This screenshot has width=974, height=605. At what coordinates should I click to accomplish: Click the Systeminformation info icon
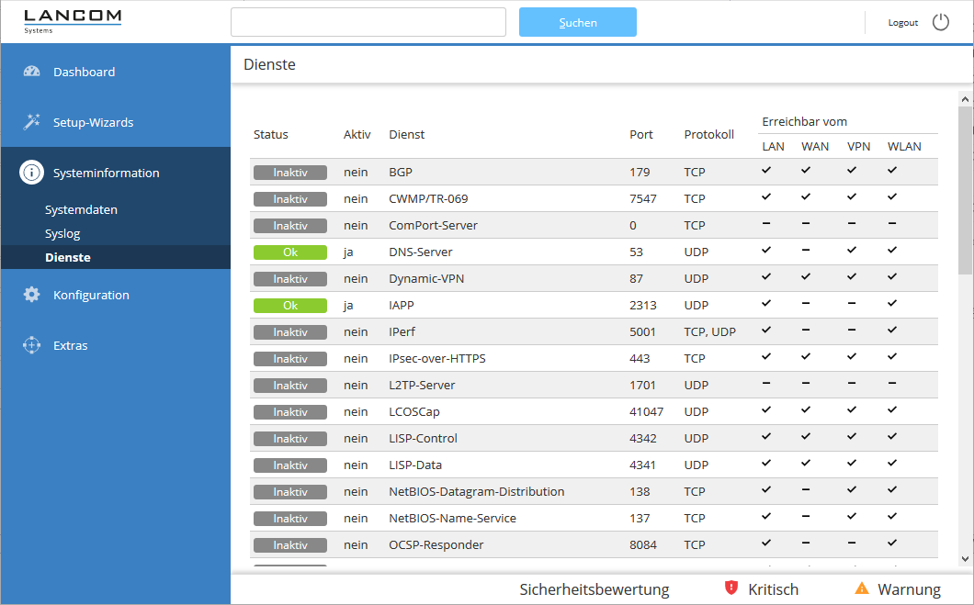[32, 173]
